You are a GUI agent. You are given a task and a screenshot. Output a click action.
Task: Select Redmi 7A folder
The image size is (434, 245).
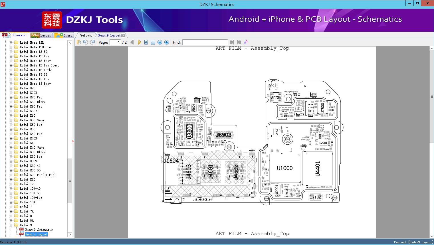point(27,211)
